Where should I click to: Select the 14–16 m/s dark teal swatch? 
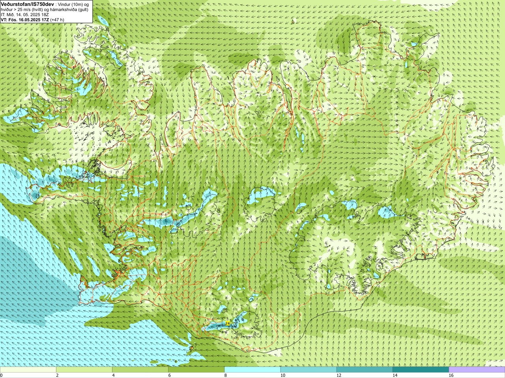point(421,370)
